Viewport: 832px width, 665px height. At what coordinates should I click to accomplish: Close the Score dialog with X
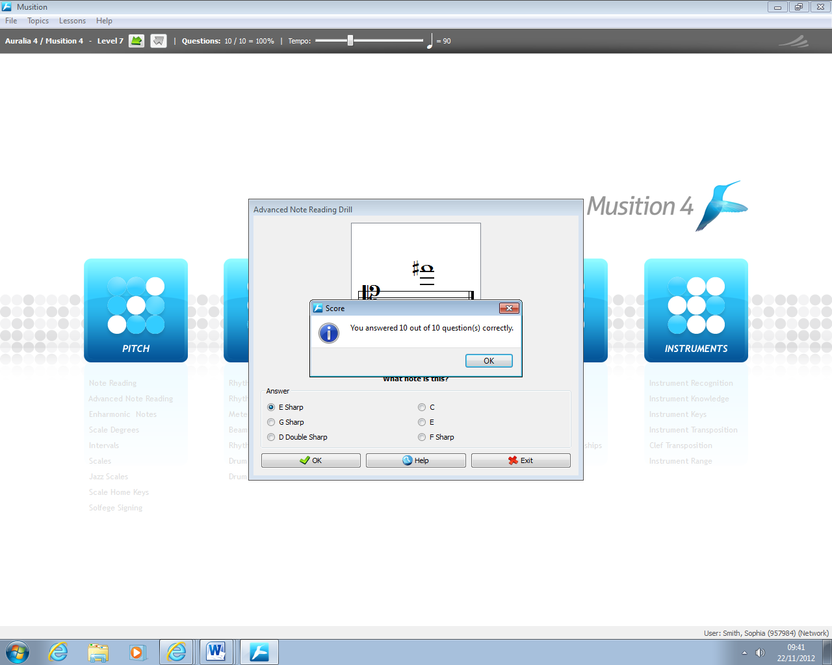pos(509,308)
